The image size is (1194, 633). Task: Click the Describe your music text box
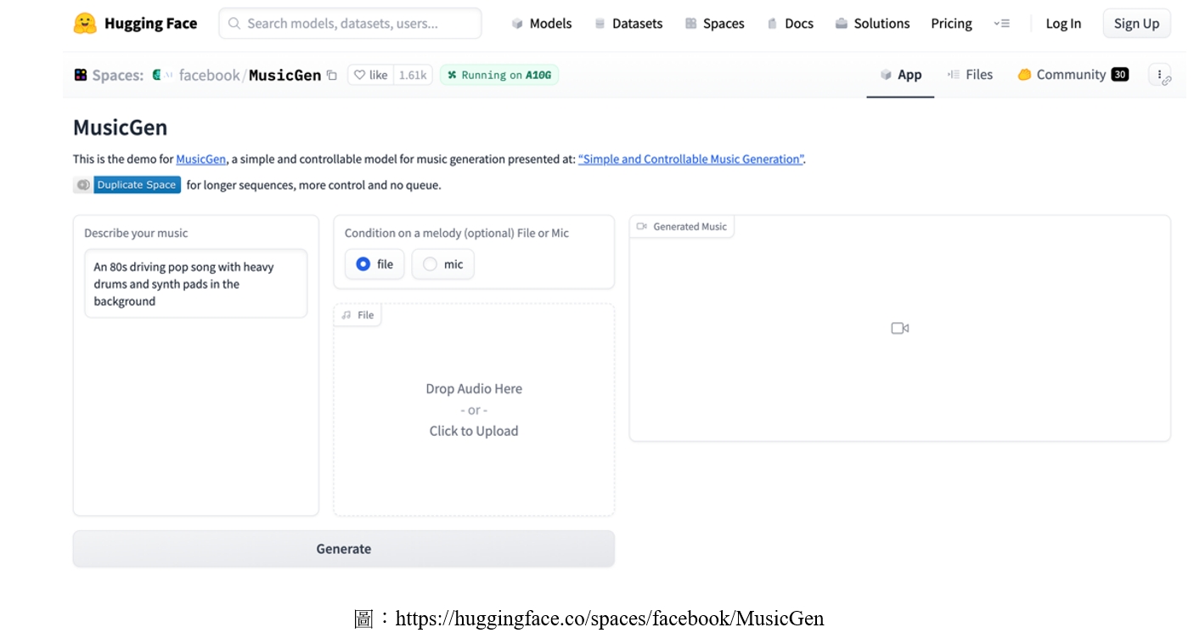click(195, 284)
